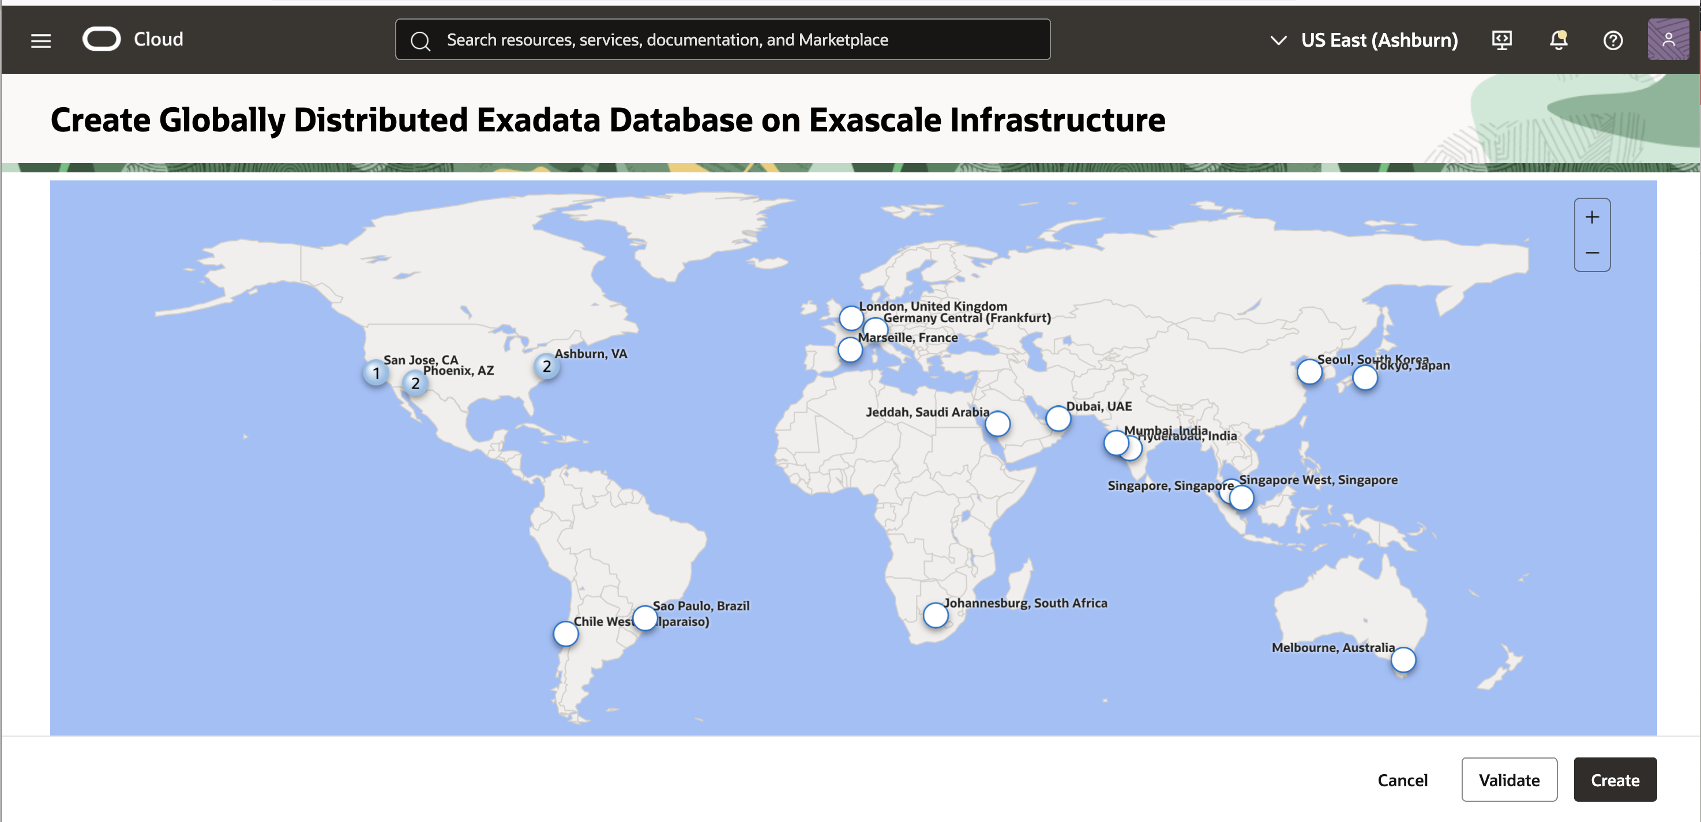Select the London, United Kingdom marker
1701x822 pixels.
tap(851, 318)
